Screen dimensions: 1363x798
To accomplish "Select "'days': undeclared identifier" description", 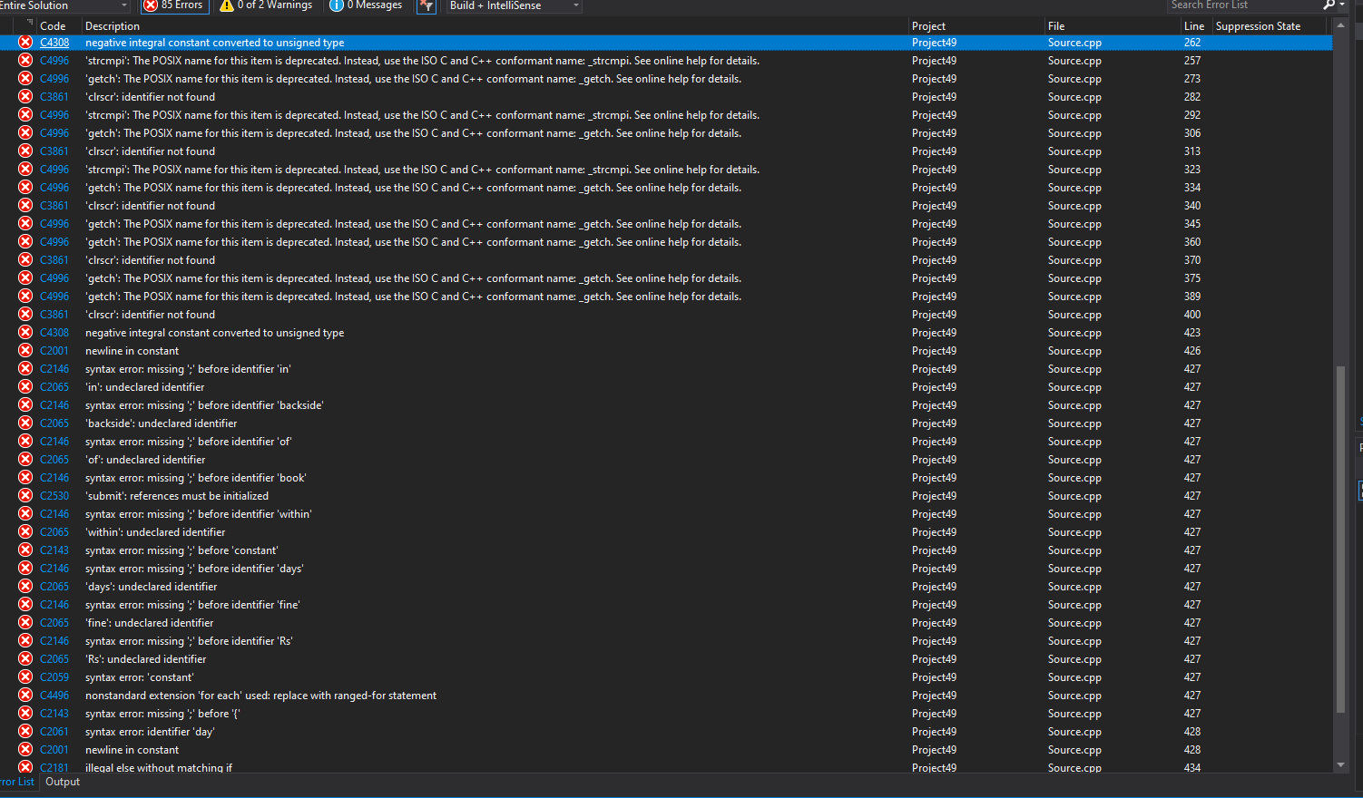I will (x=152, y=587).
